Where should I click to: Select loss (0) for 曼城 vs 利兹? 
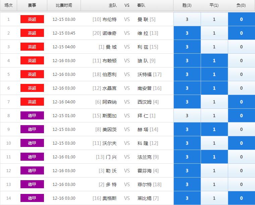tap(241, 47)
